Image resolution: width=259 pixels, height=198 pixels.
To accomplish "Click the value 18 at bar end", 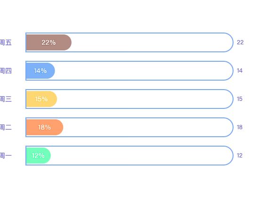I will click(240, 127).
